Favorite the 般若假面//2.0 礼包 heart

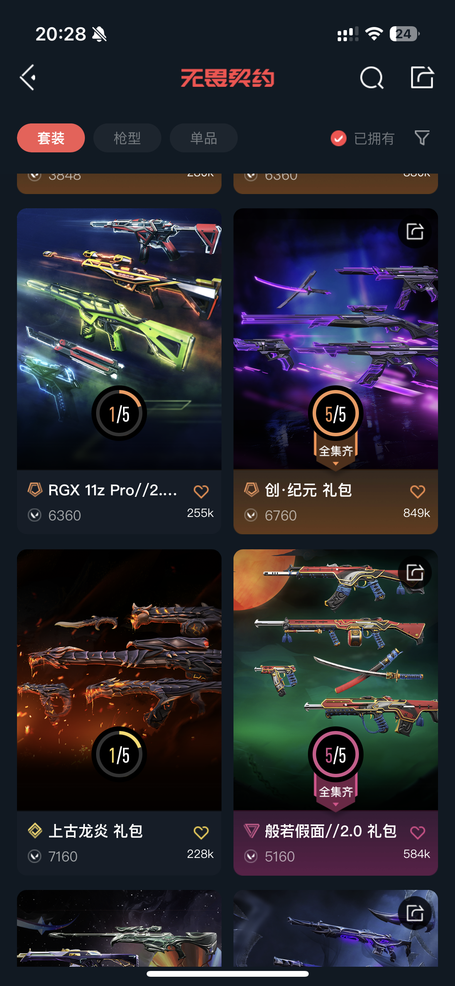coord(417,832)
